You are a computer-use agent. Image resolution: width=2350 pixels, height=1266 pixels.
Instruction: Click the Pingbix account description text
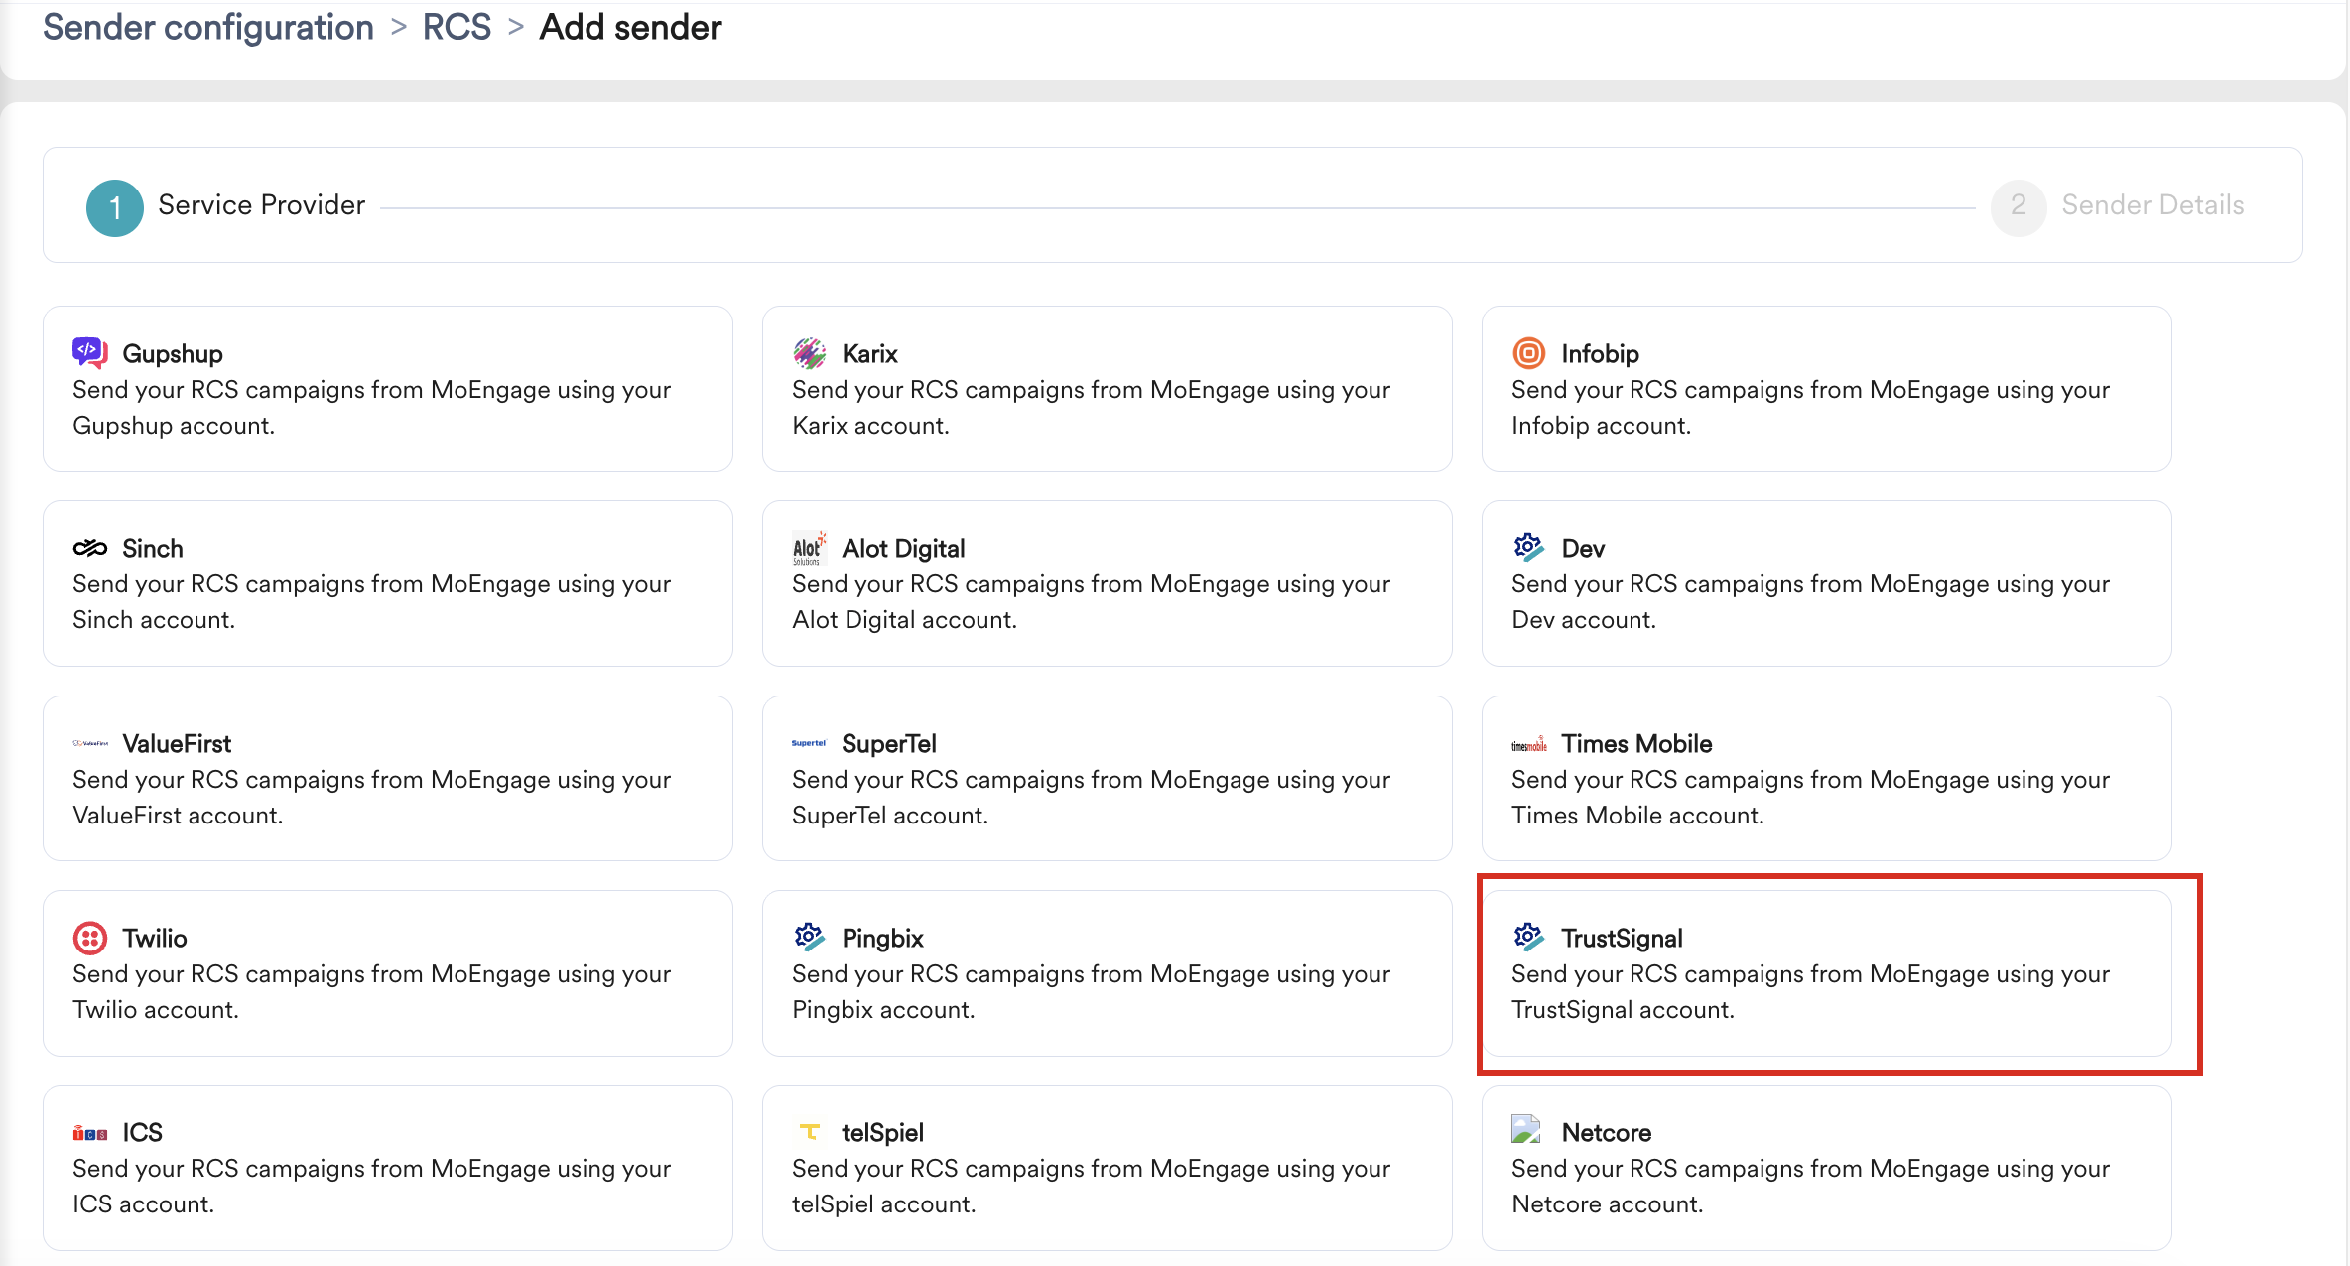pos(1092,992)
